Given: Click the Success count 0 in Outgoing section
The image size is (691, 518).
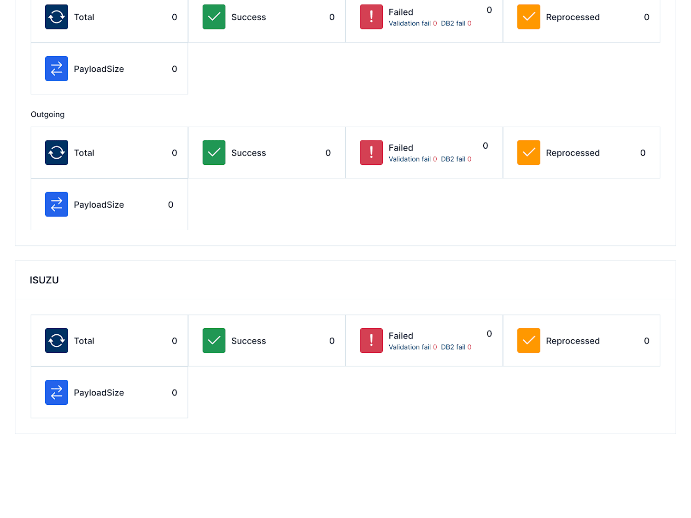Looking at the screenshot, I should [328, 153].
